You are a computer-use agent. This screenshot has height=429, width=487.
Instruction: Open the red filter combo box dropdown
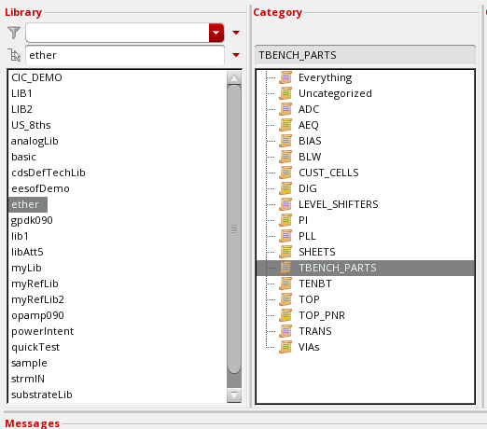point(216,33)
